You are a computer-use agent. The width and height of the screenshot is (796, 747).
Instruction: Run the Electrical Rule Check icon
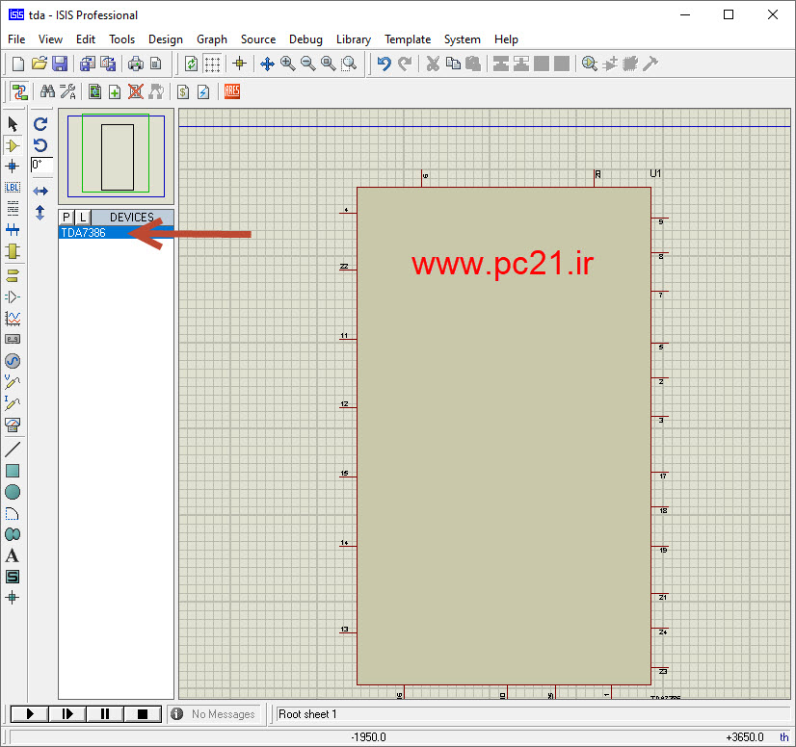click(203, 91)
